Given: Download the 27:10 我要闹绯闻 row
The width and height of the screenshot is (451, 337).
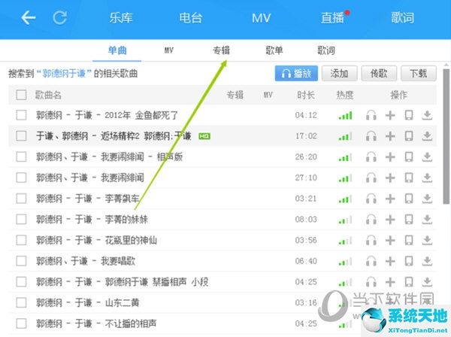Looking at the screenshot, I should tap(427, 178).
